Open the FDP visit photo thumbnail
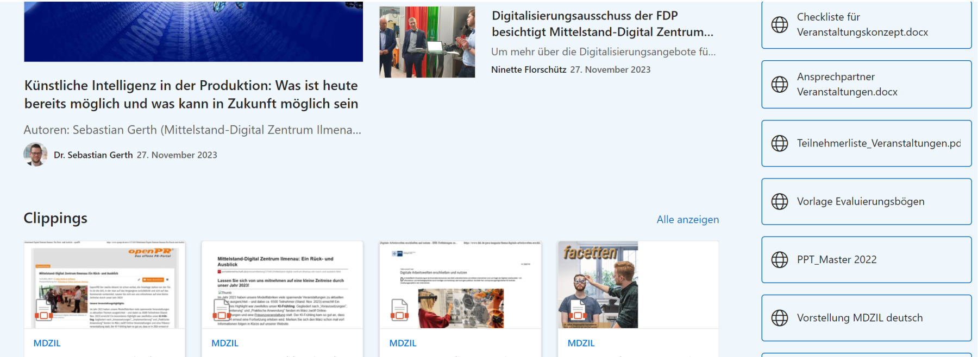The height and width of the screenshot is (357, 978). (x=427, y=42)
